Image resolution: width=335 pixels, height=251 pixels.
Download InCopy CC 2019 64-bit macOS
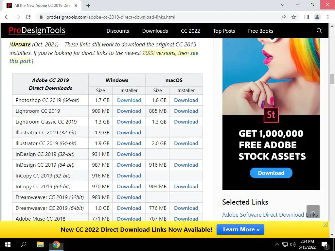pyautogui.click(x=186, y=186)
